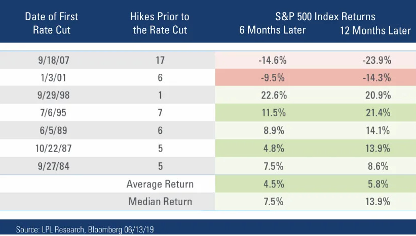This screenshot has height=236, width=416.
Task: Select the Hikes Prior to the Rate Cut header
Action: pos(160,23)
